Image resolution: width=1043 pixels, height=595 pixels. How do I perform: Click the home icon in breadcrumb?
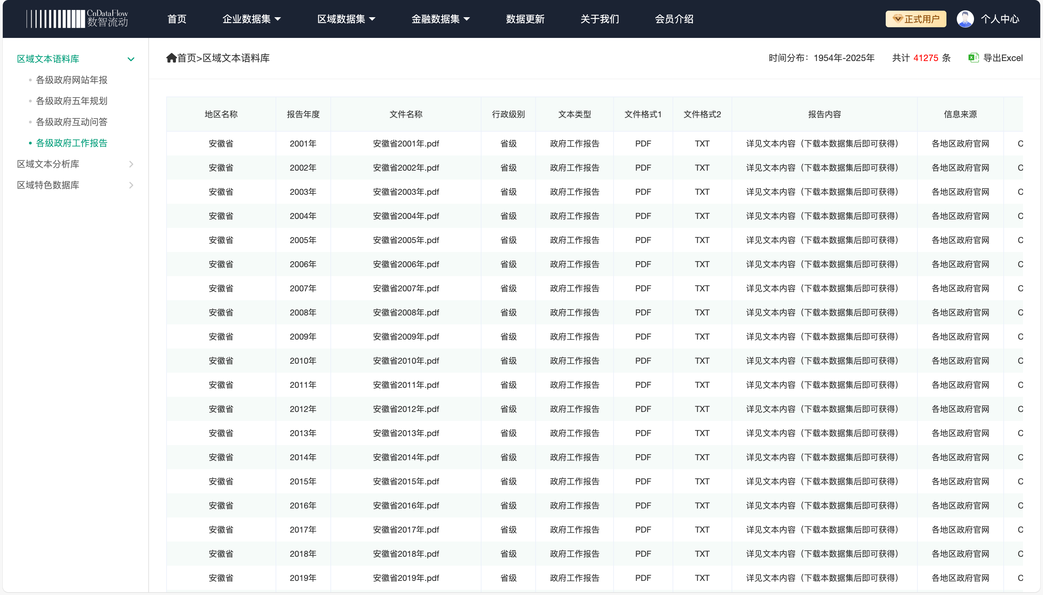(x=171, y=58)
